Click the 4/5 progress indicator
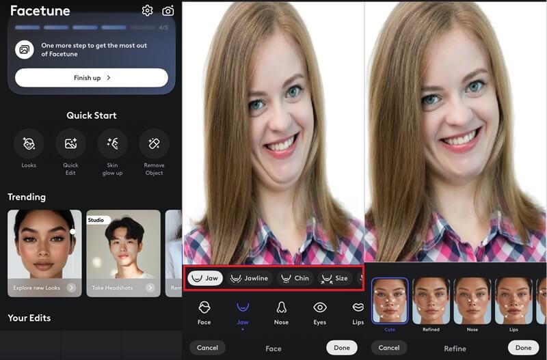The height and width of the screenshot is (360, 547). coord(163,27)
